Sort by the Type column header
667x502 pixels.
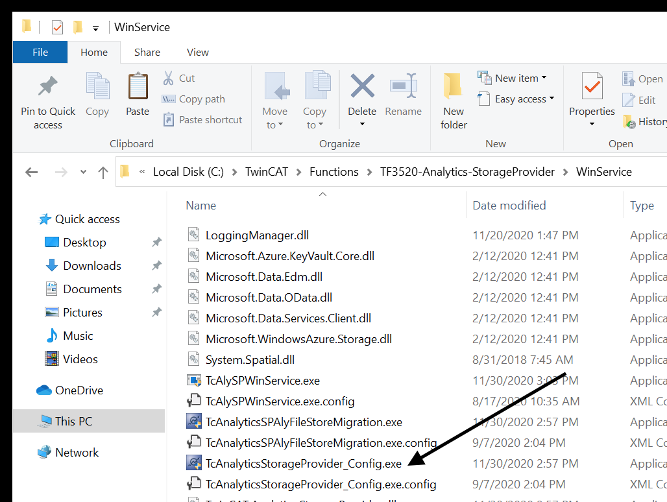pyautogui.click(x=642, y=206)
